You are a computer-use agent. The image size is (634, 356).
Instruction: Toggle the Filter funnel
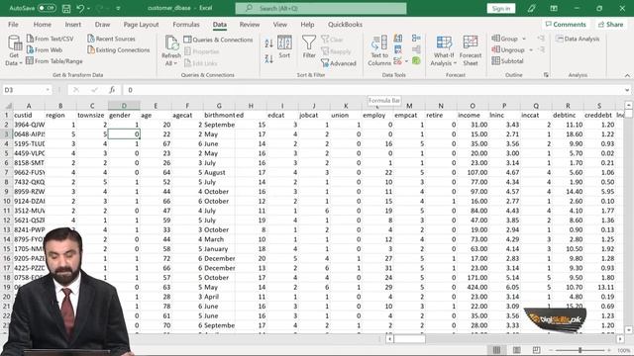(309, 46)
